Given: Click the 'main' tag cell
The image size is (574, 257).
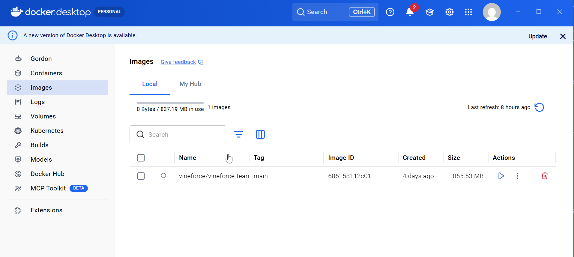Looking at the screenshot, I should pyautogui.click(x=261, y=176).
